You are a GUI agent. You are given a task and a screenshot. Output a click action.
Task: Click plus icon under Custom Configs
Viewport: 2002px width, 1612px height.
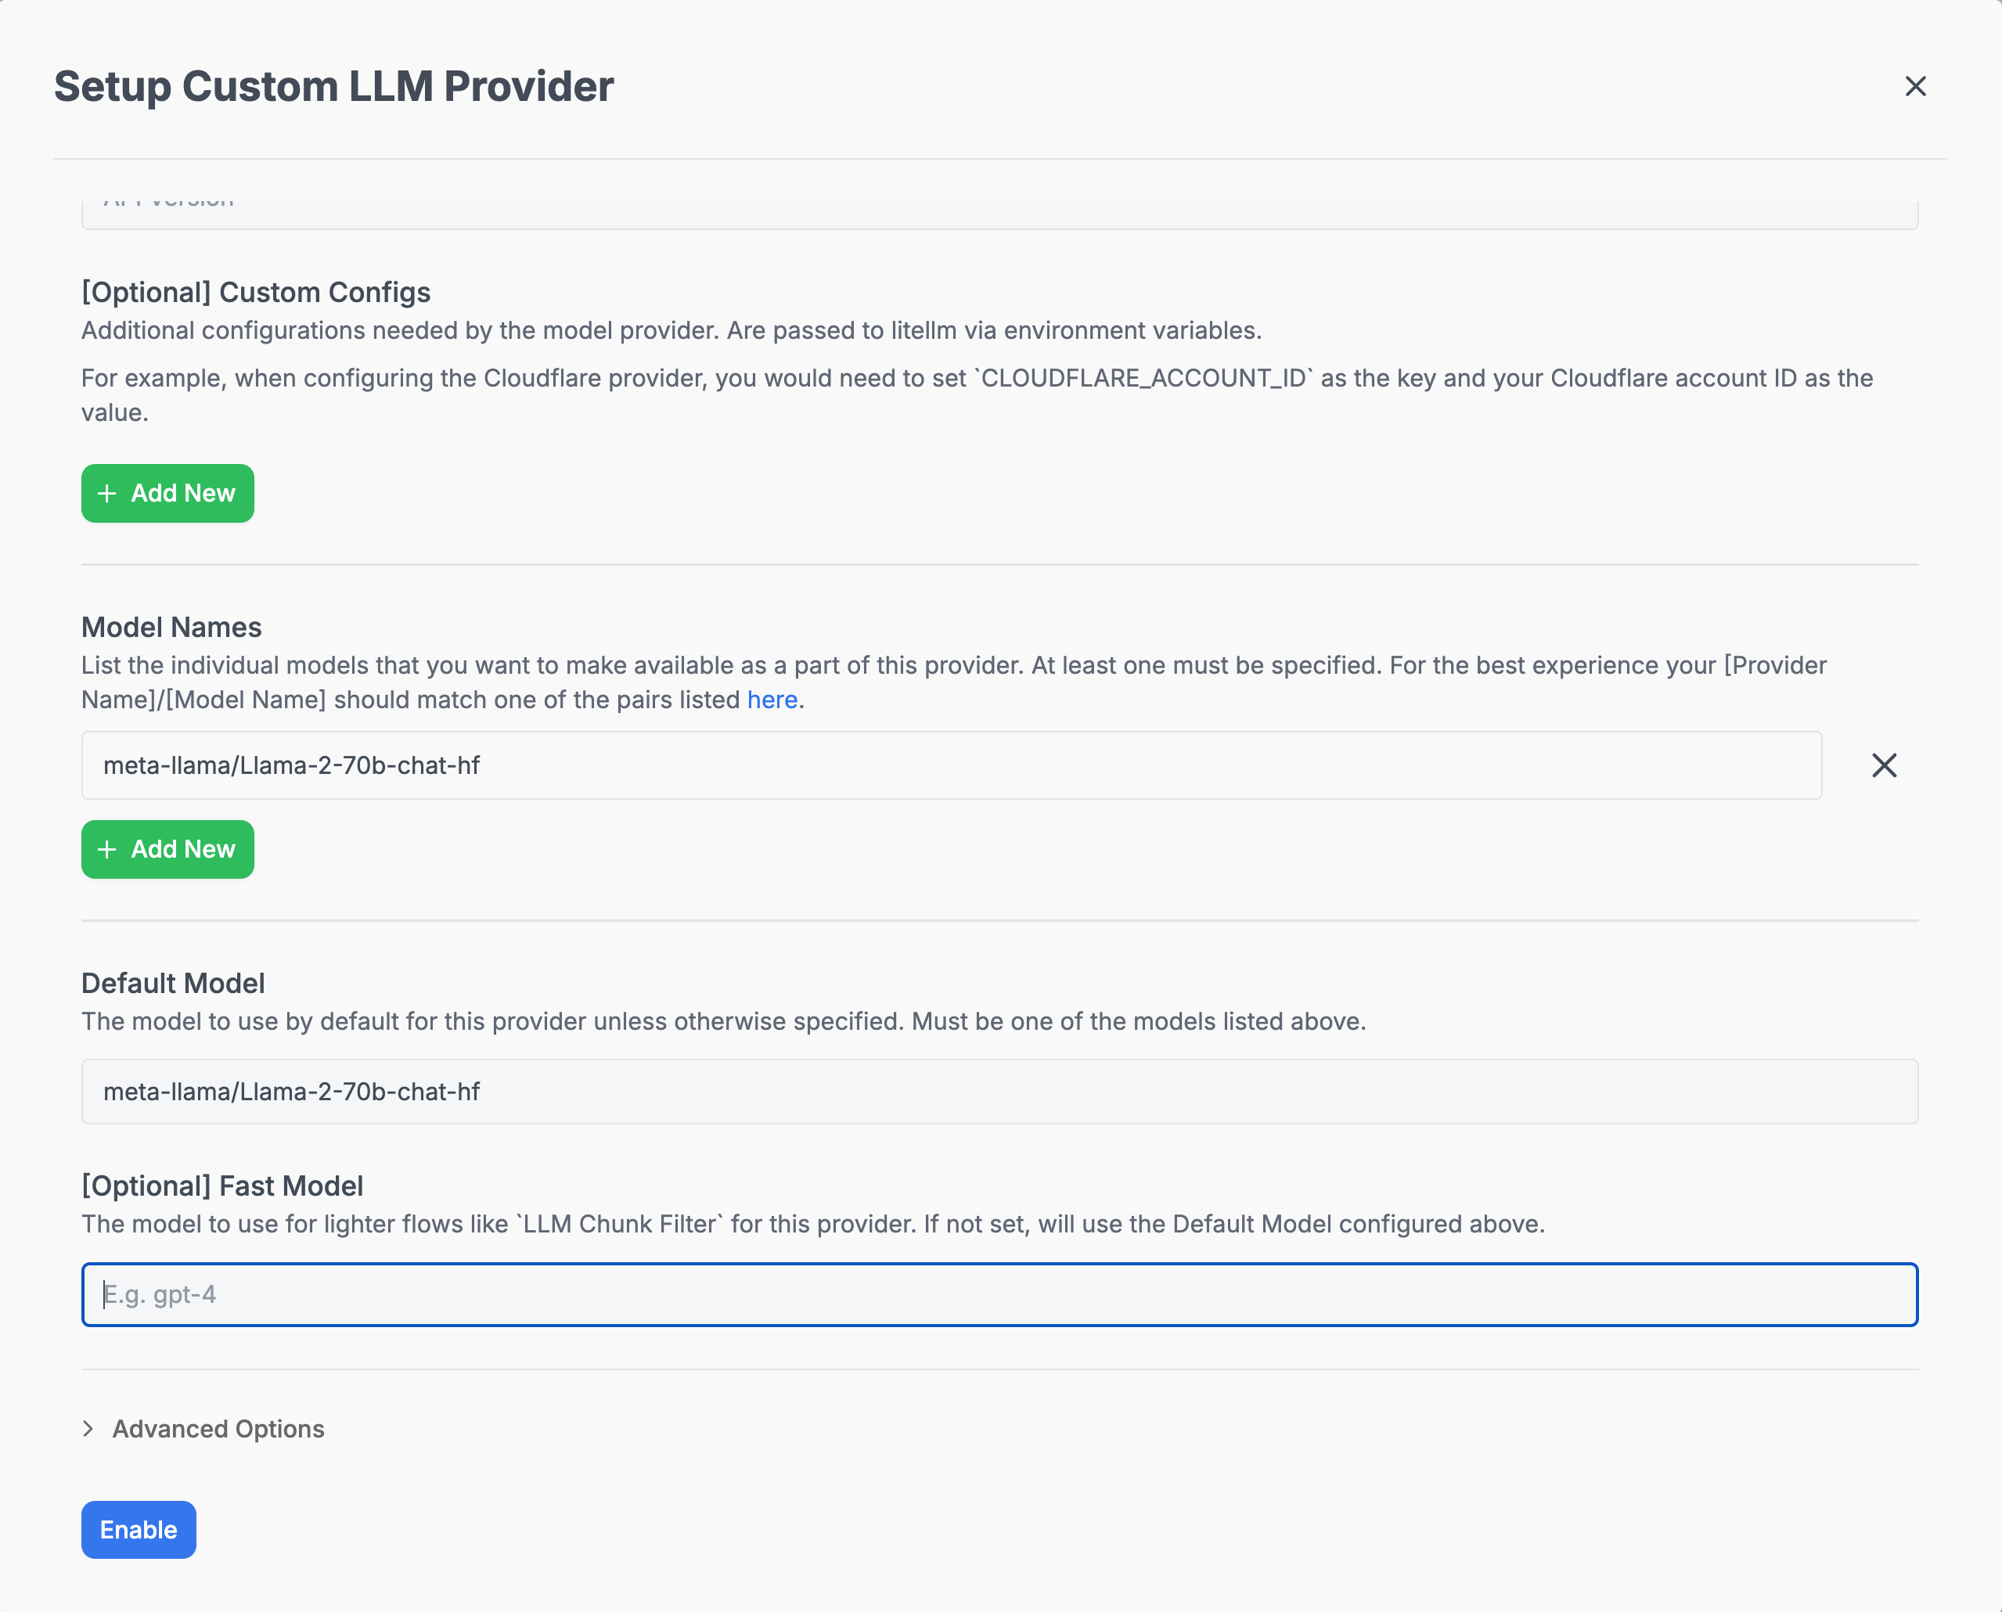[x=106, y=493]
